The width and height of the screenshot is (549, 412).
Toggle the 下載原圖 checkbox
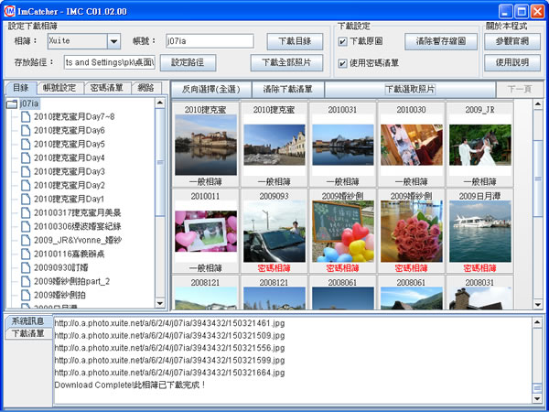pos(342,41)
